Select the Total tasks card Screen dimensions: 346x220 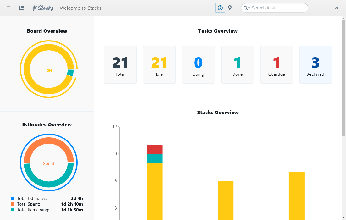pos(120,65)
